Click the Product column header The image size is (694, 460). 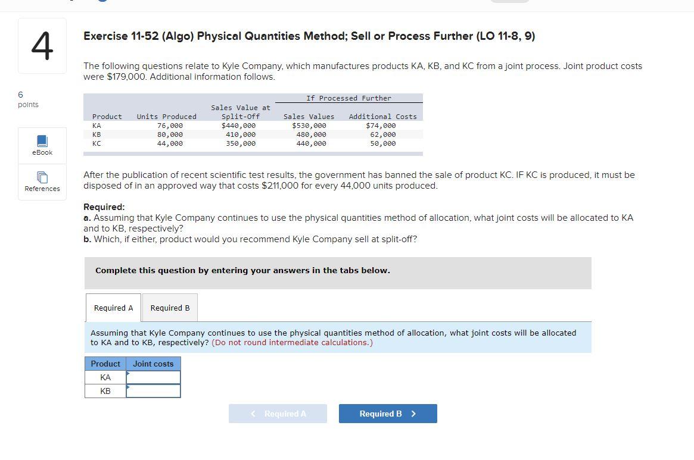point(105,364)
